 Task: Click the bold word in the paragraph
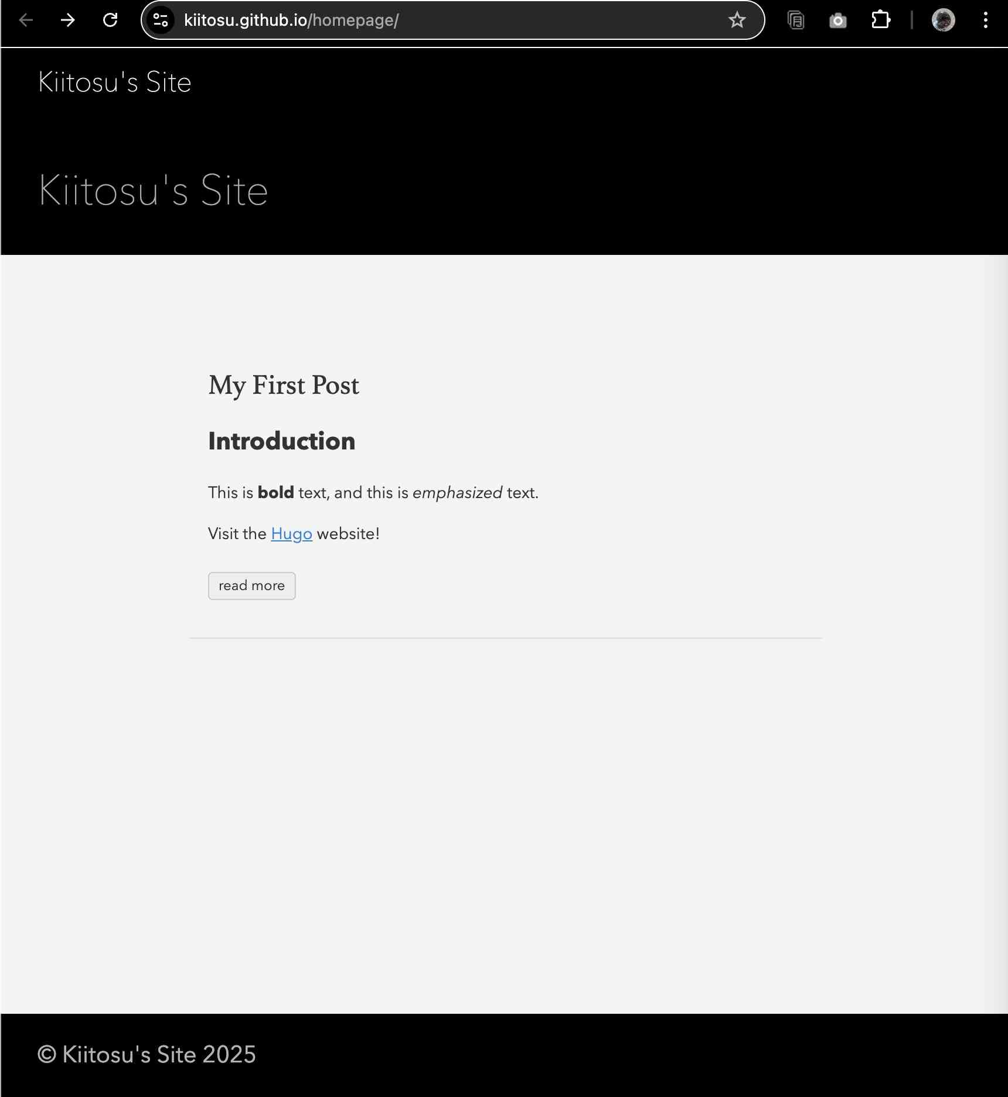point(275,493)
